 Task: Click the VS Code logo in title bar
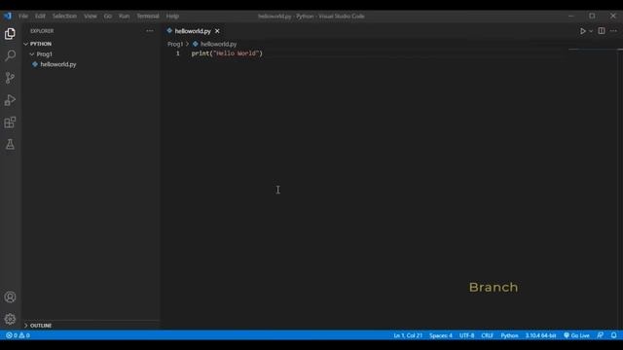8,17
